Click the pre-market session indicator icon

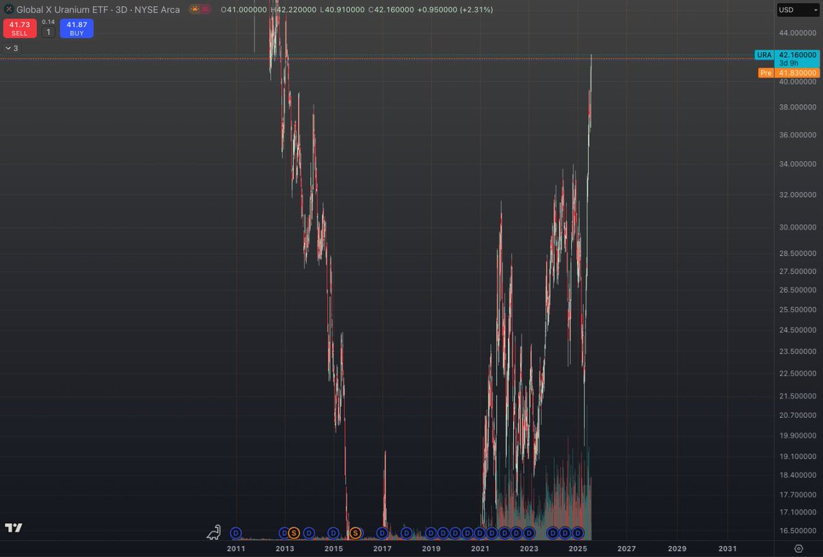195,10
